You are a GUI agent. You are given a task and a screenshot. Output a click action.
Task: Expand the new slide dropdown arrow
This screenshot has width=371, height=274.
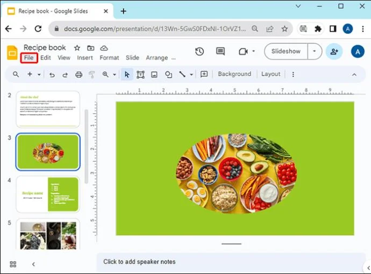pos(39,75)
